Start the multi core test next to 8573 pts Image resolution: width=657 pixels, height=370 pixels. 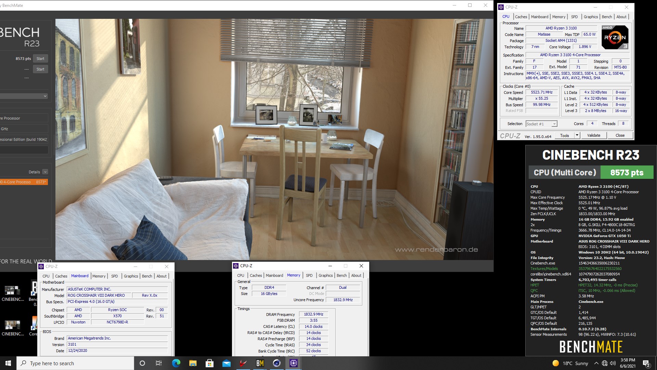[40, 59]
